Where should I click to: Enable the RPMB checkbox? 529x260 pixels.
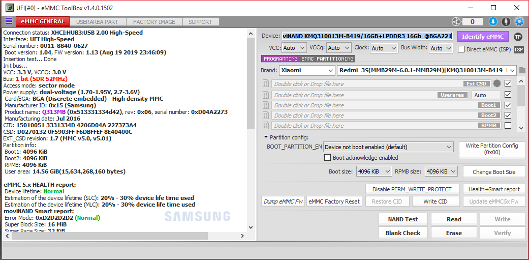[508, 125]
